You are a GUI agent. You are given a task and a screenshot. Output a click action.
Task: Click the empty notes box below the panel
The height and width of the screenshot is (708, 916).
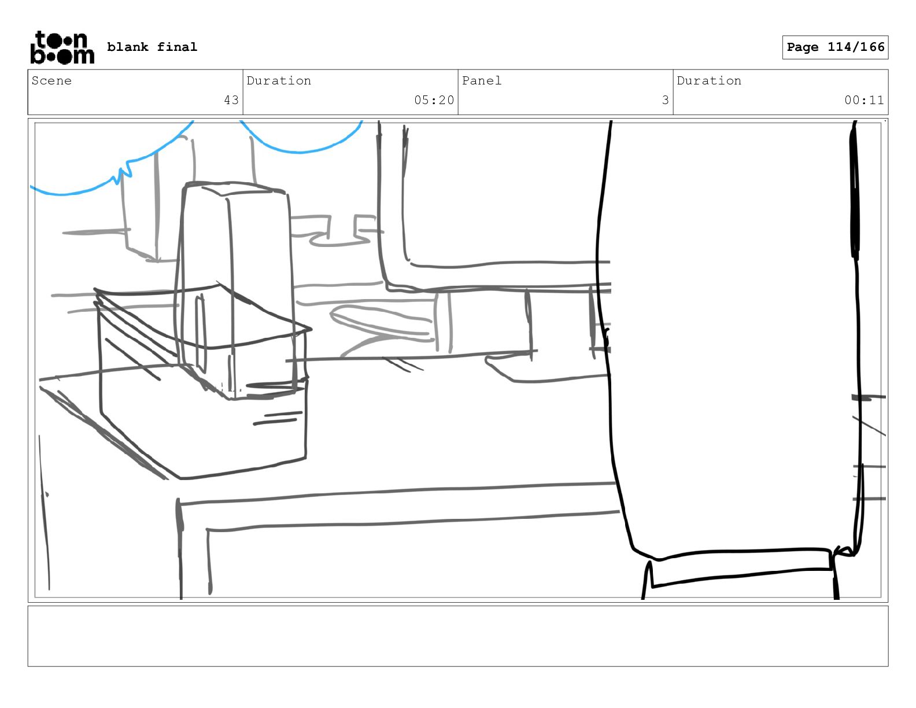pos(457,636)
